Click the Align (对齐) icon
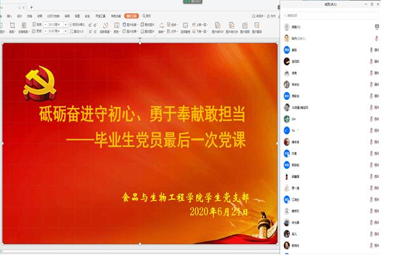Viewport: 394px width, 255px height. [x=168, y=31]
